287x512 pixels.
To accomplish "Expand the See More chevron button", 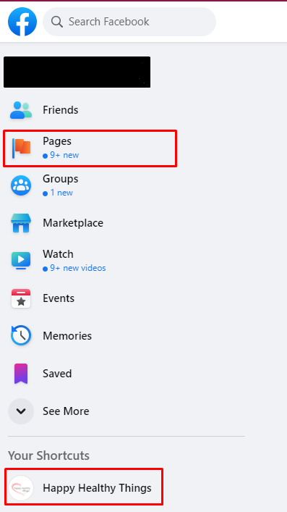I will pyautogui.click(x=21, y=411).
